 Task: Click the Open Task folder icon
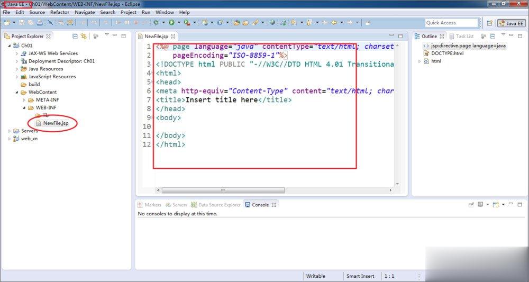click(x=245, y=23)
